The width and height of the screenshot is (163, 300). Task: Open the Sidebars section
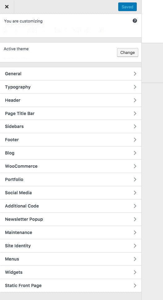point(71,126)
